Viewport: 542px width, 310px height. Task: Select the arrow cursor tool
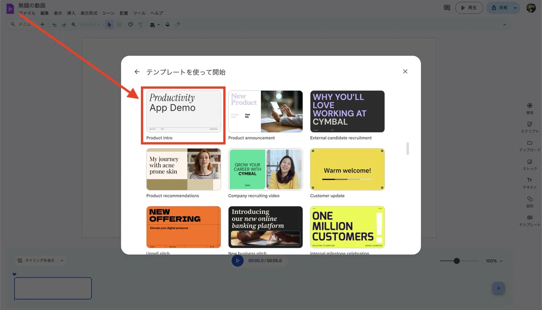pyautogui.click(x=109, y=25)
